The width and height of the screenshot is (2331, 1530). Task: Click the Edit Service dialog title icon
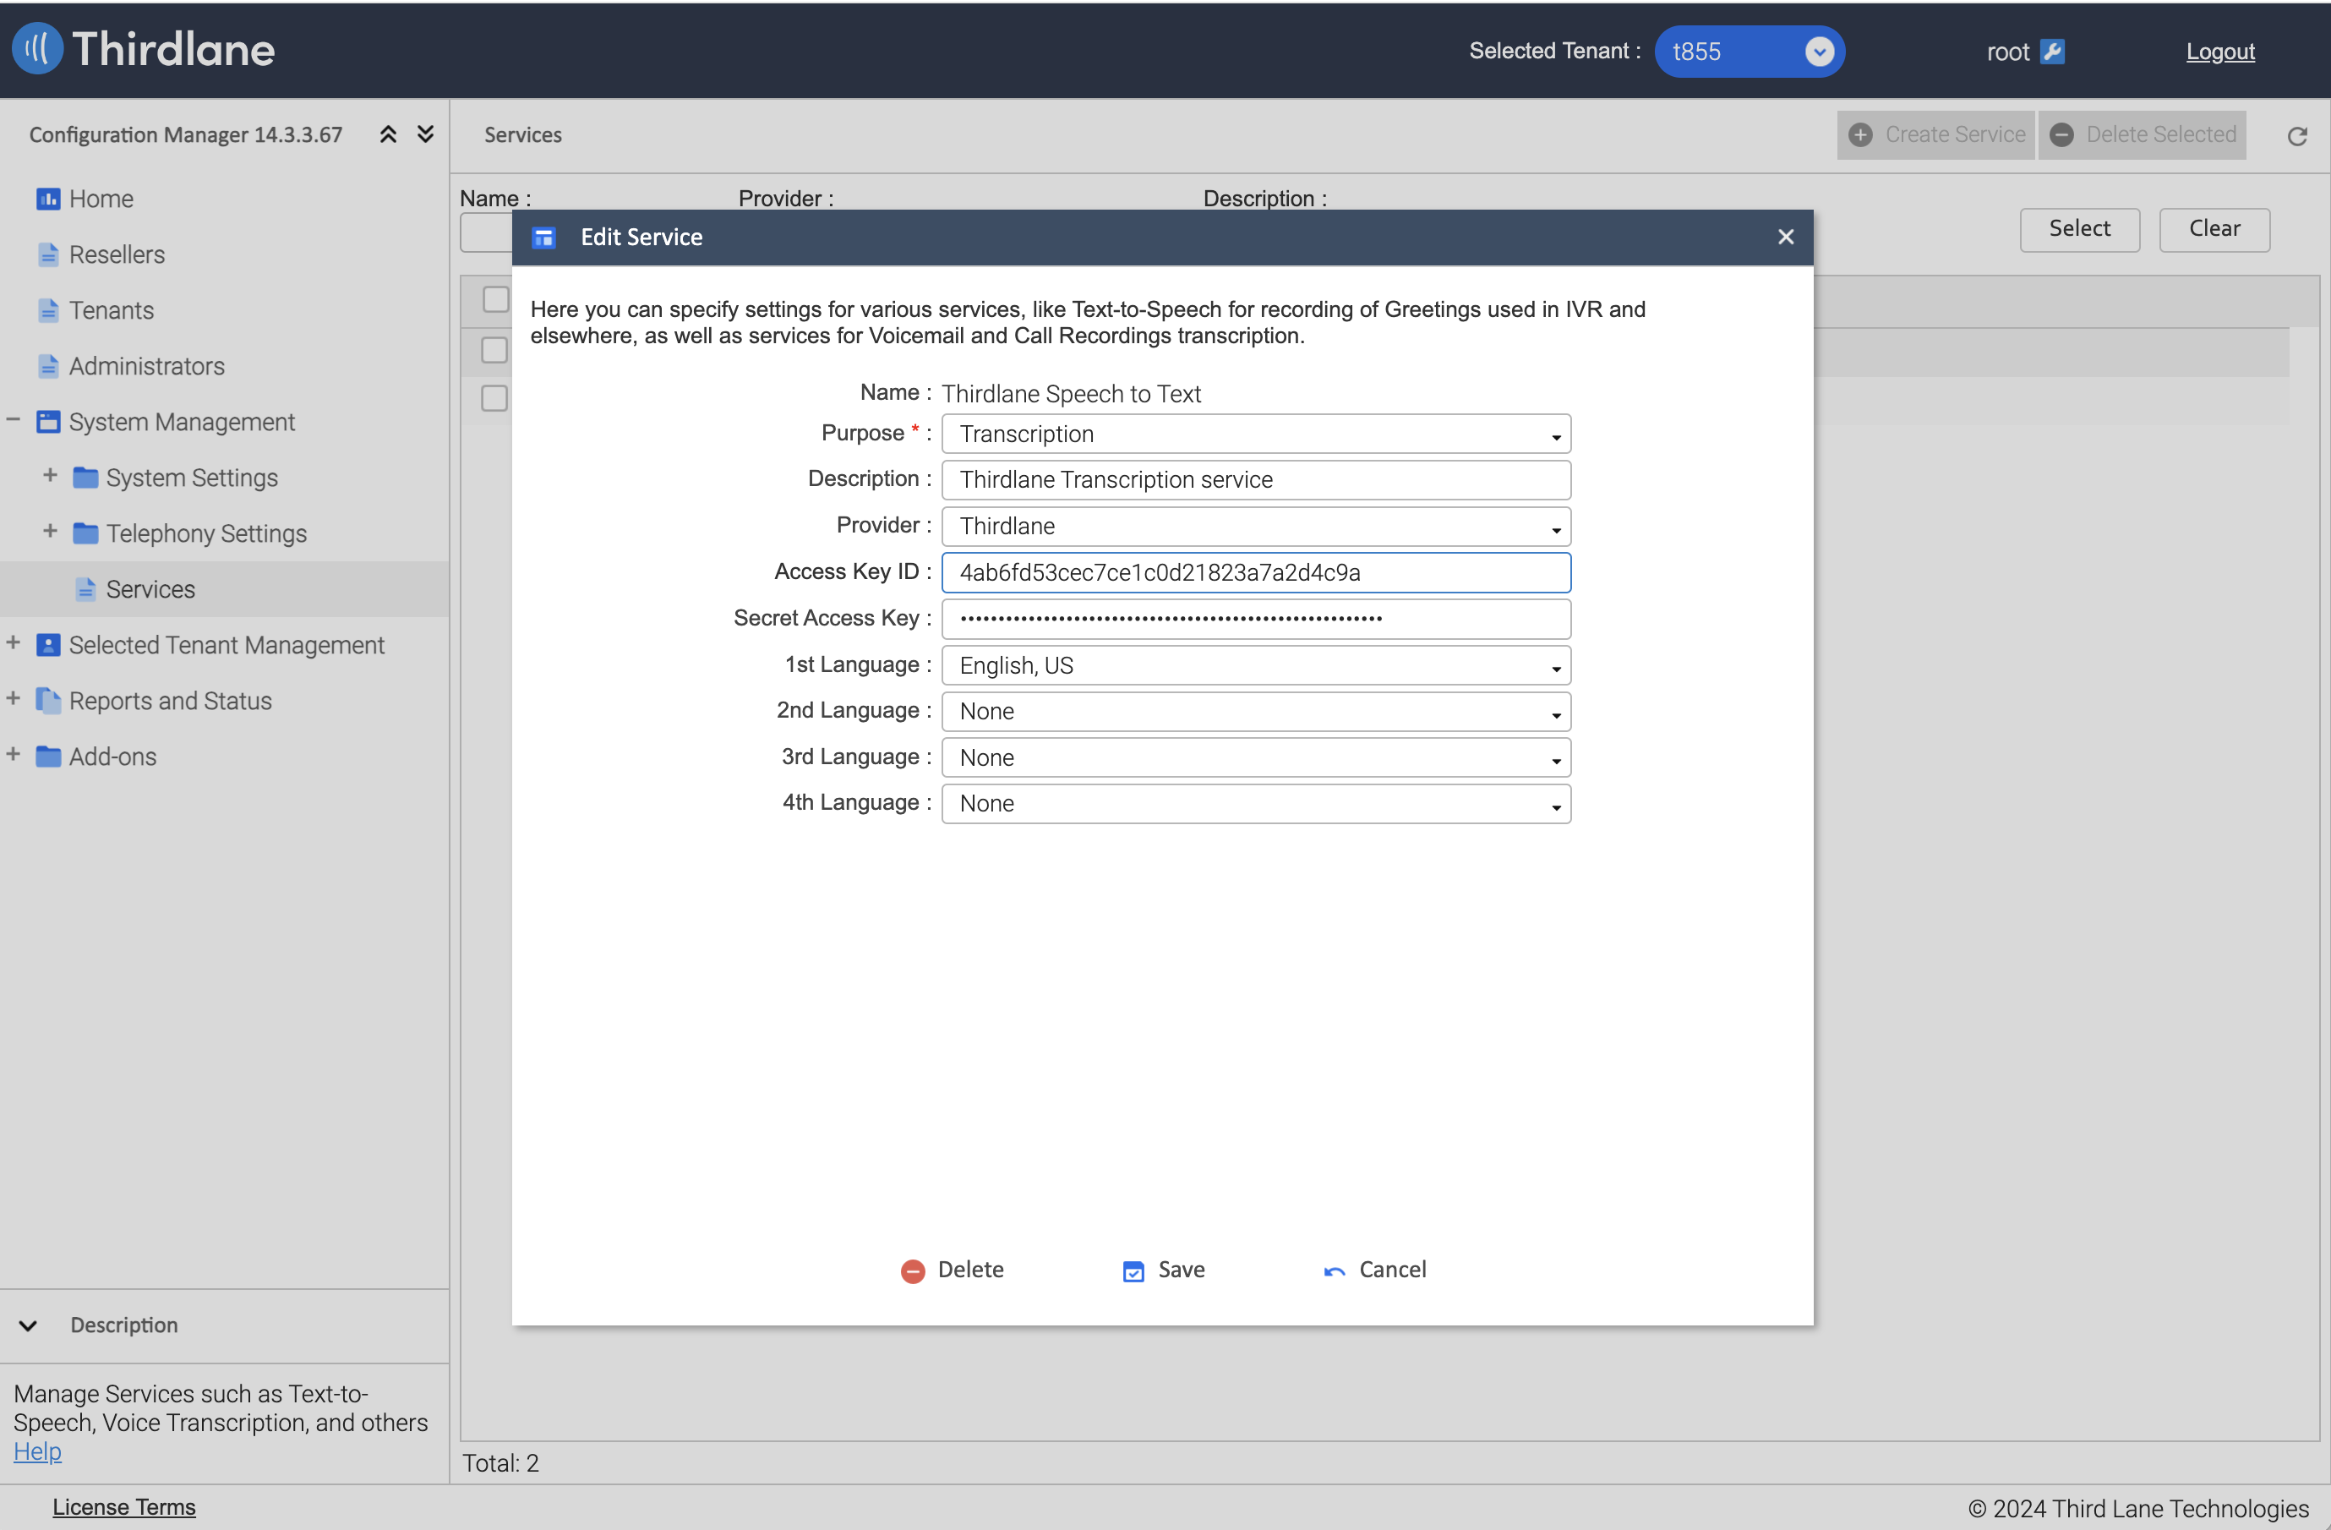pos(543,238)
